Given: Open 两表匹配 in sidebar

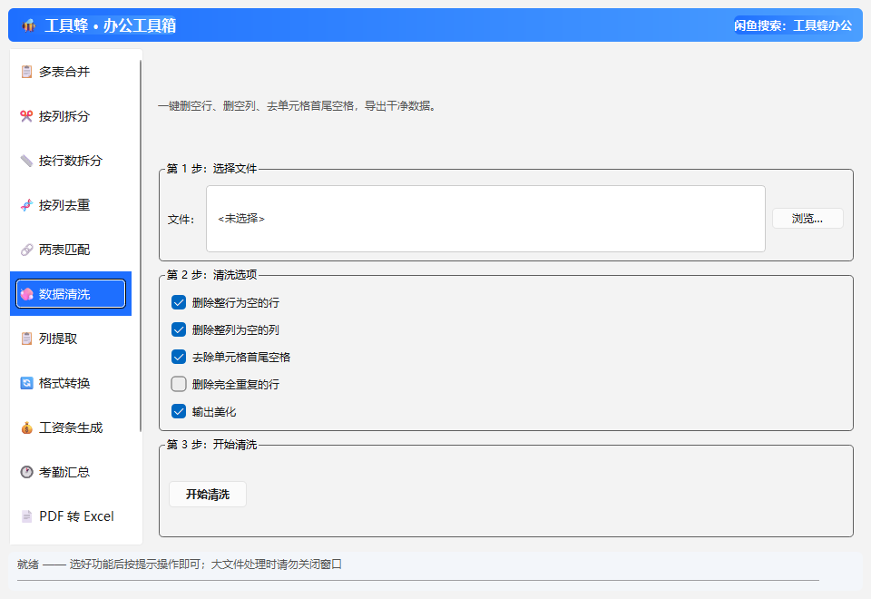Looking at the screenshot, I should 71,250.
